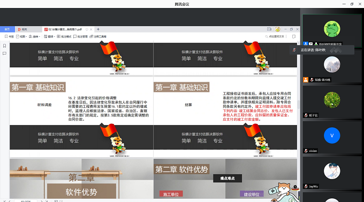This screenshot has width=364, height=202.
Task: Click the document vertical scrollbar
Action: (x=299, y=120)
